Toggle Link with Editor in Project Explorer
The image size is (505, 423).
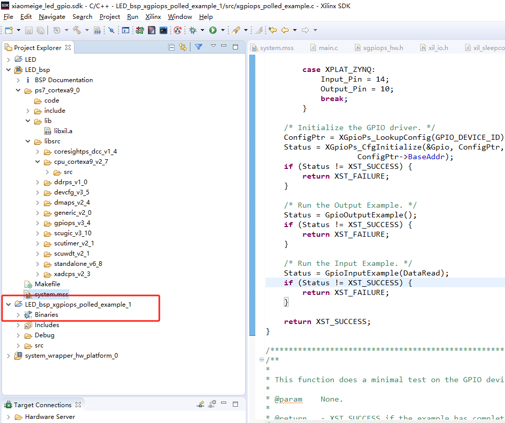183,47
